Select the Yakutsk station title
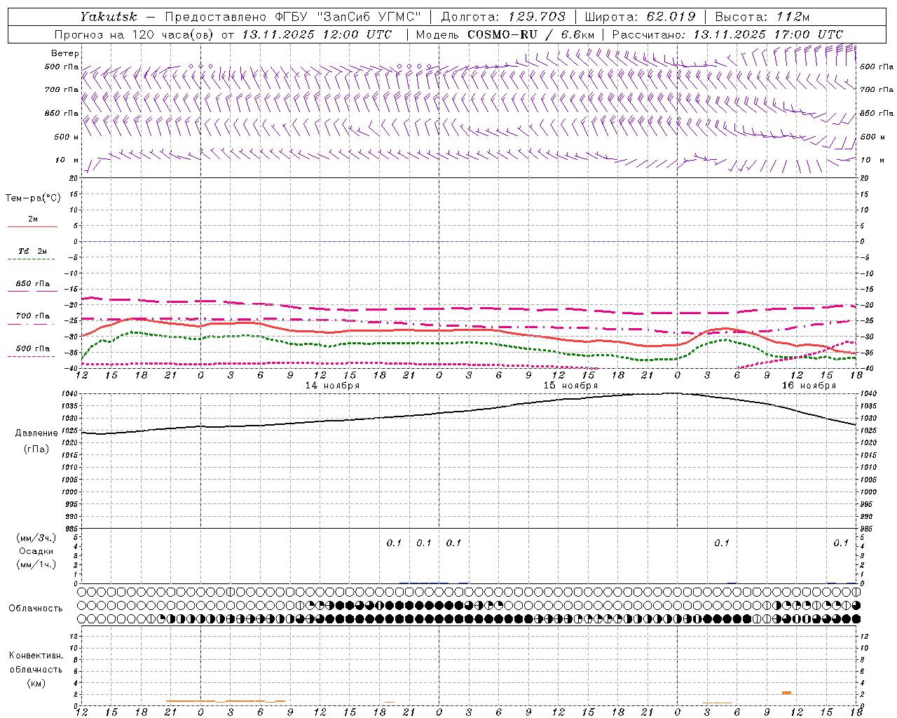 point(108,17)
